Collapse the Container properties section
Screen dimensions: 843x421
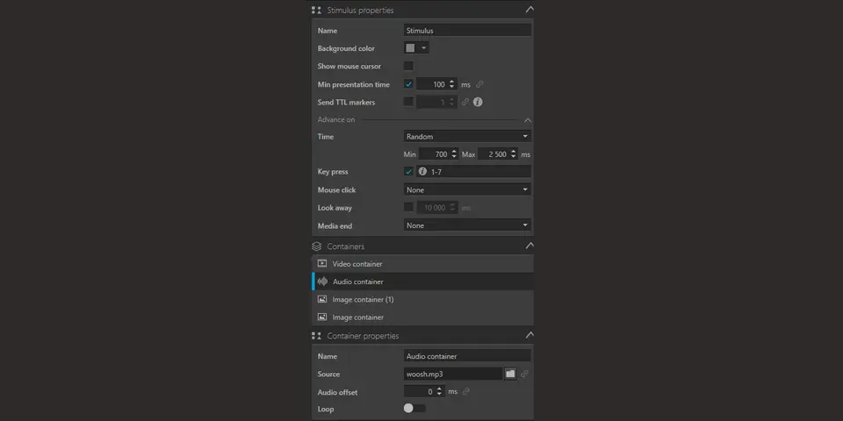click(x=530, y=335)
